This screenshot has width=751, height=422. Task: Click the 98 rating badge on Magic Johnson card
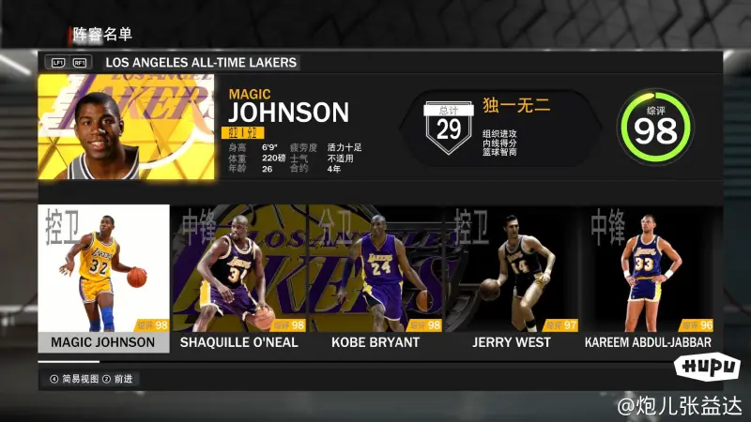(x=152, y=325)
